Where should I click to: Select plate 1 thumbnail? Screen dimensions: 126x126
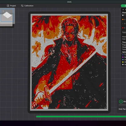pos(8,15)
